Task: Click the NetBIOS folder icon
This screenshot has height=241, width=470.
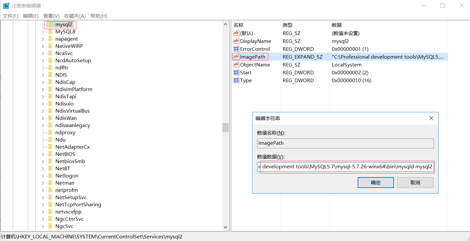Action: pyautogui.click(x=50, y=154)
